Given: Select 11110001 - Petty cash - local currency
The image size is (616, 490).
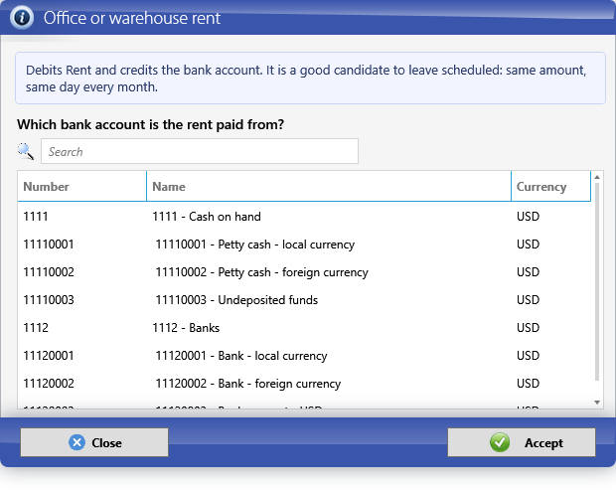Looking at the screenshot, I should coord(304,245).
